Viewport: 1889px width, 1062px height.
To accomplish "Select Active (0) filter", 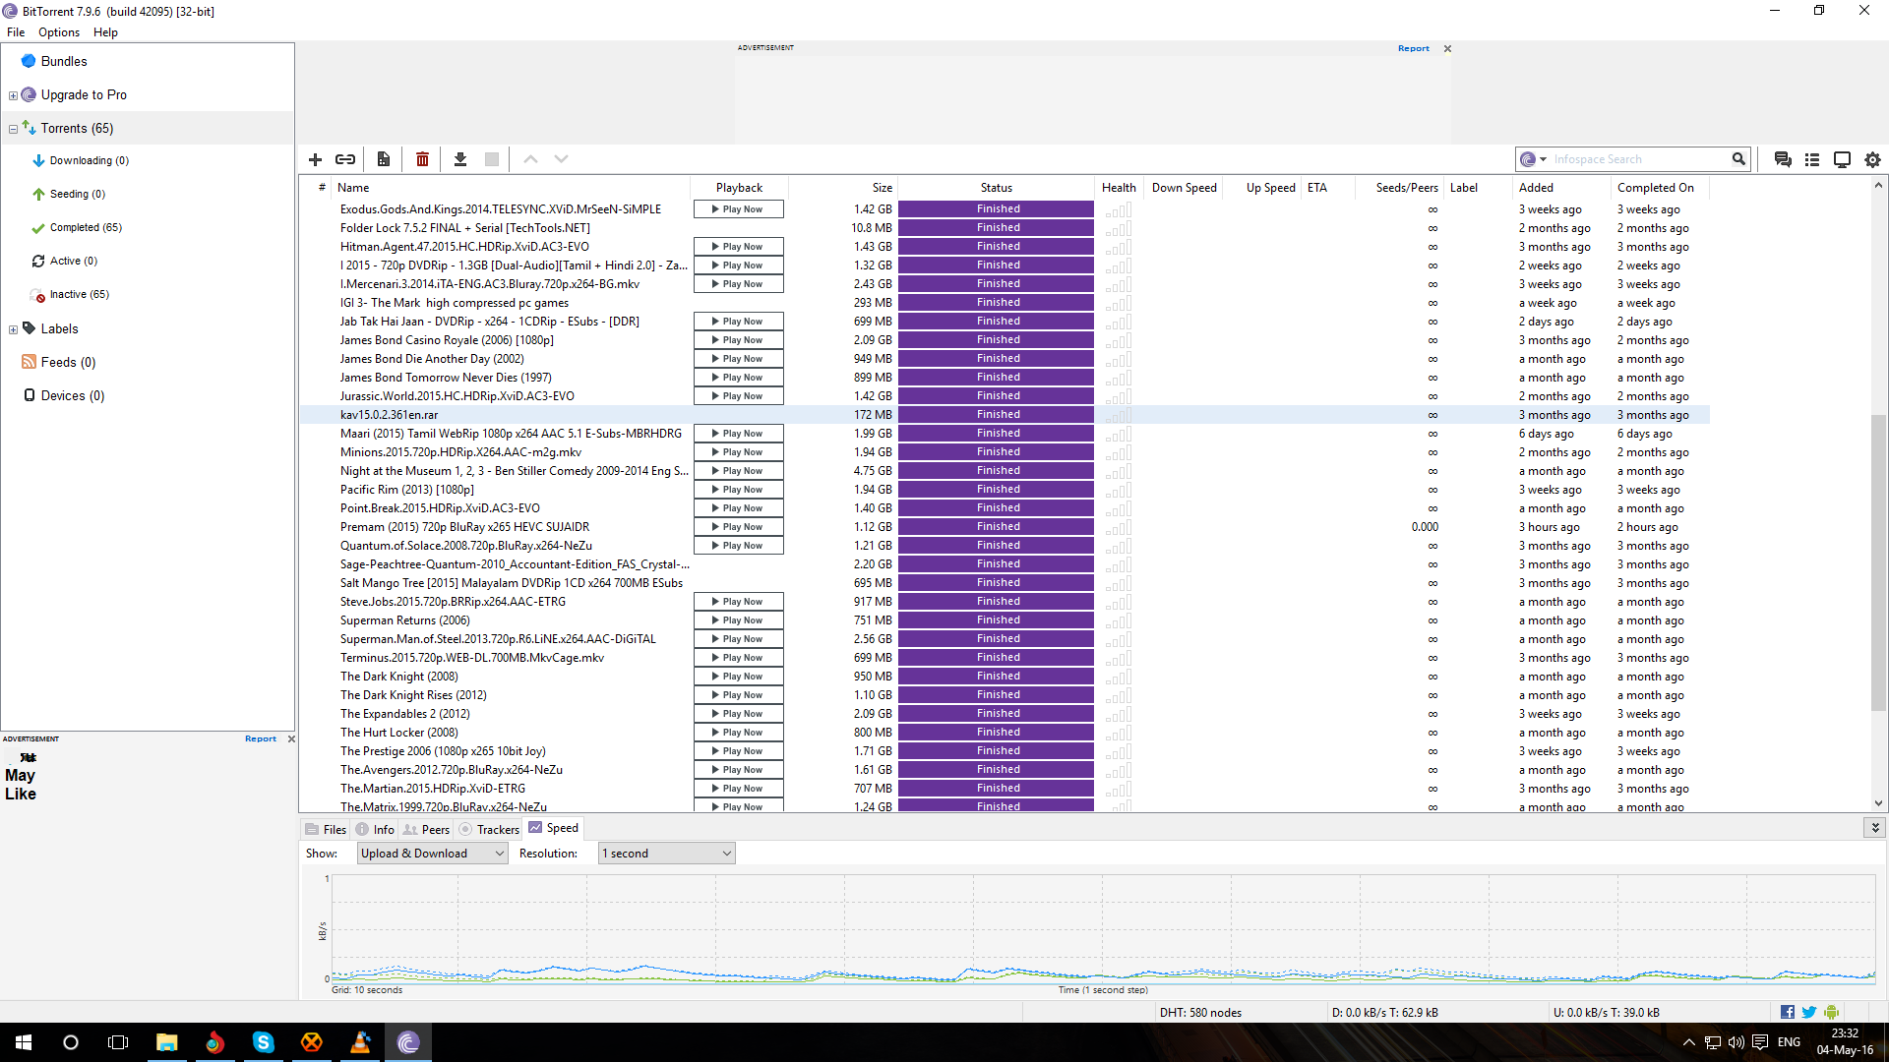I will pos(73,261).
